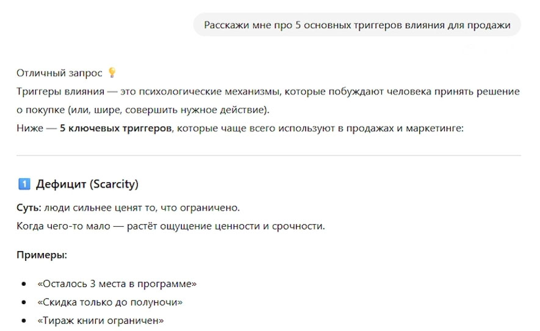
Task: Click the bullet dot before «Скидка только до полуночи»
Action: [x=24, y=302]
